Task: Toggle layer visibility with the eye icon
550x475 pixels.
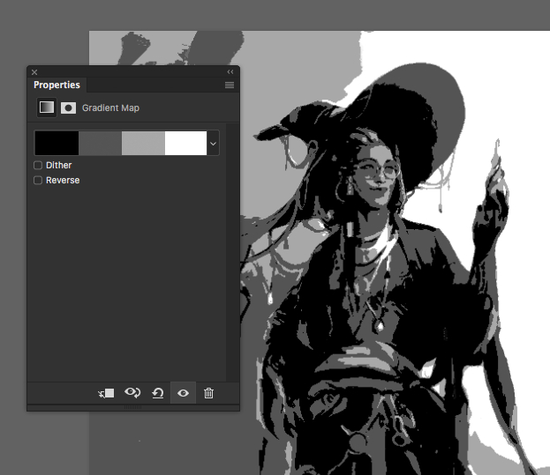Action: [183, 393]
